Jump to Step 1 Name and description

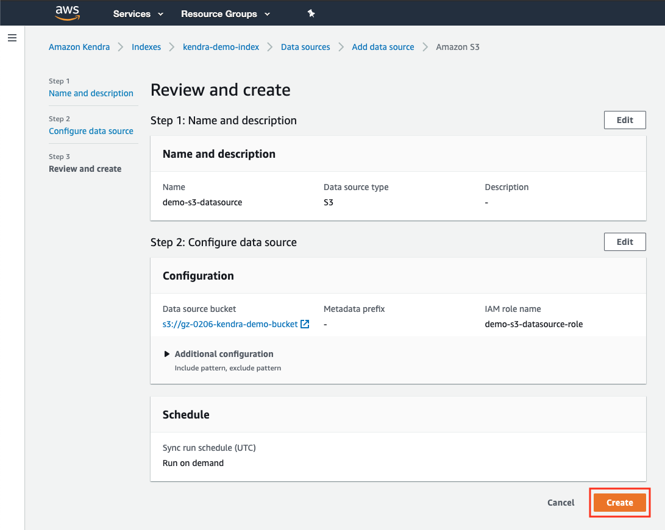pos(91,93)
